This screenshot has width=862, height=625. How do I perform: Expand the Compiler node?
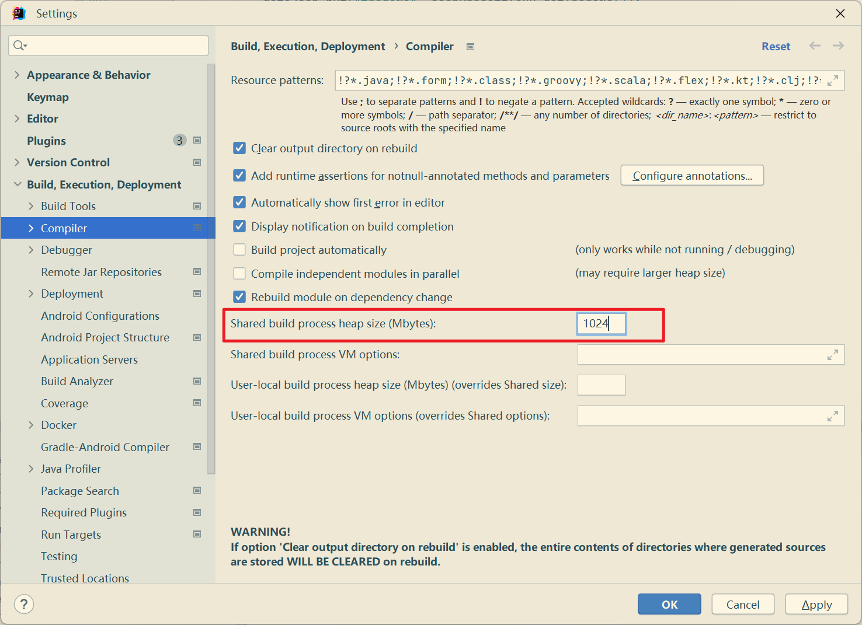[31, 228]
